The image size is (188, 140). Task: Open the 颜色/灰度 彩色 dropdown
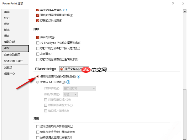point(70,94)
